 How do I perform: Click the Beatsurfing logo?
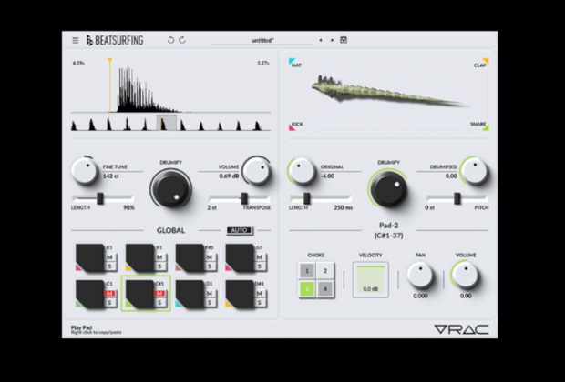115,40
